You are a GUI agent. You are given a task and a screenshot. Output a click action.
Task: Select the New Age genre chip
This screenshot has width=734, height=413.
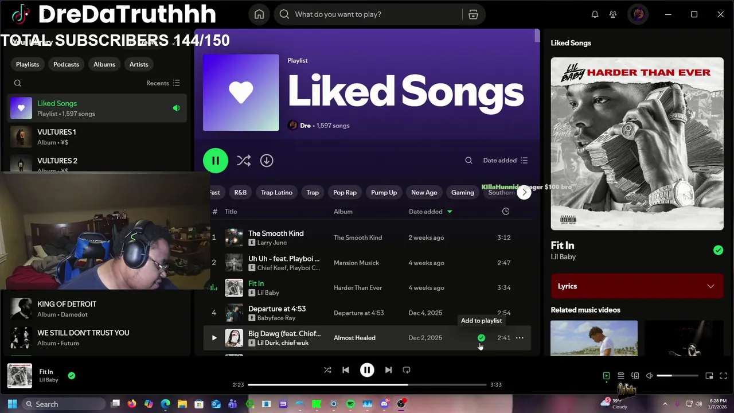424,193
